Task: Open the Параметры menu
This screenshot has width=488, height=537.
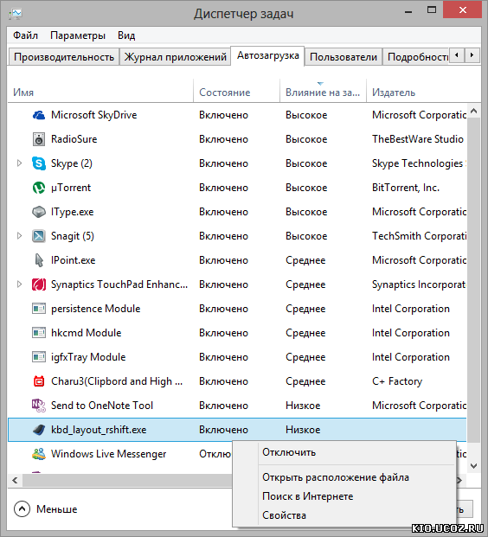Action: coord(78,35)
